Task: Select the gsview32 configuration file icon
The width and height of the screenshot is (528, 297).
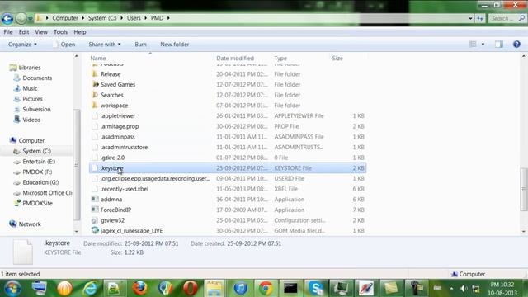Action: coord(96,220)
